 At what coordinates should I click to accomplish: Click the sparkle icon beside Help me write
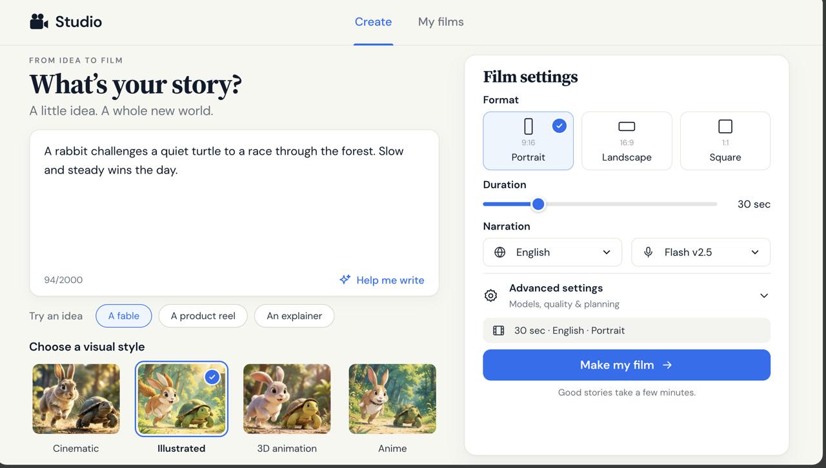345,280
